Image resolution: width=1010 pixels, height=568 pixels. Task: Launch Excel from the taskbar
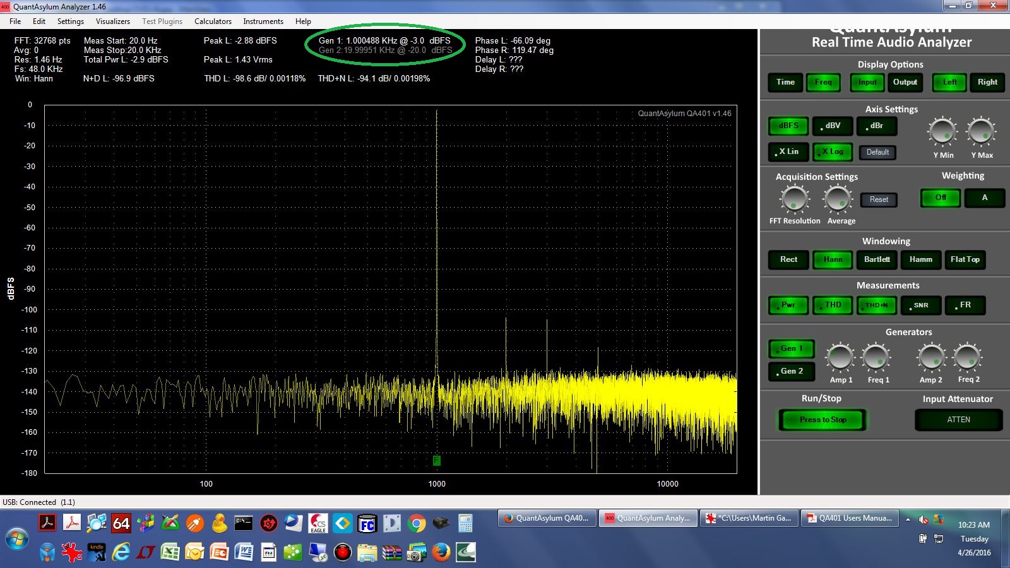[x=170, y=552]
